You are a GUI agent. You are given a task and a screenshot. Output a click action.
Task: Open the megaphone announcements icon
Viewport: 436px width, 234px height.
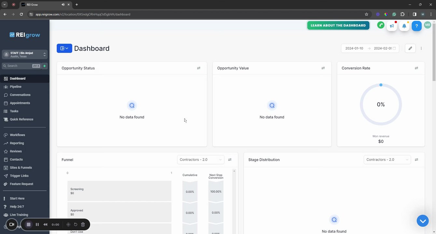[392, 26]
